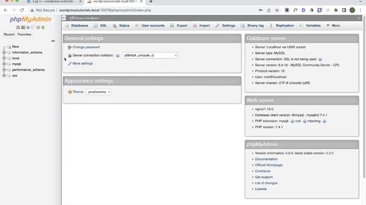
Task: Click the f? extension icon in the browser toolbar
Action: [295, 10]
